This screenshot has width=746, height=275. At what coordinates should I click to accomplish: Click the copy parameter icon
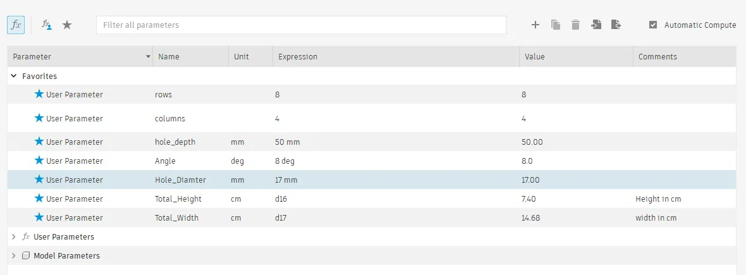556,25
